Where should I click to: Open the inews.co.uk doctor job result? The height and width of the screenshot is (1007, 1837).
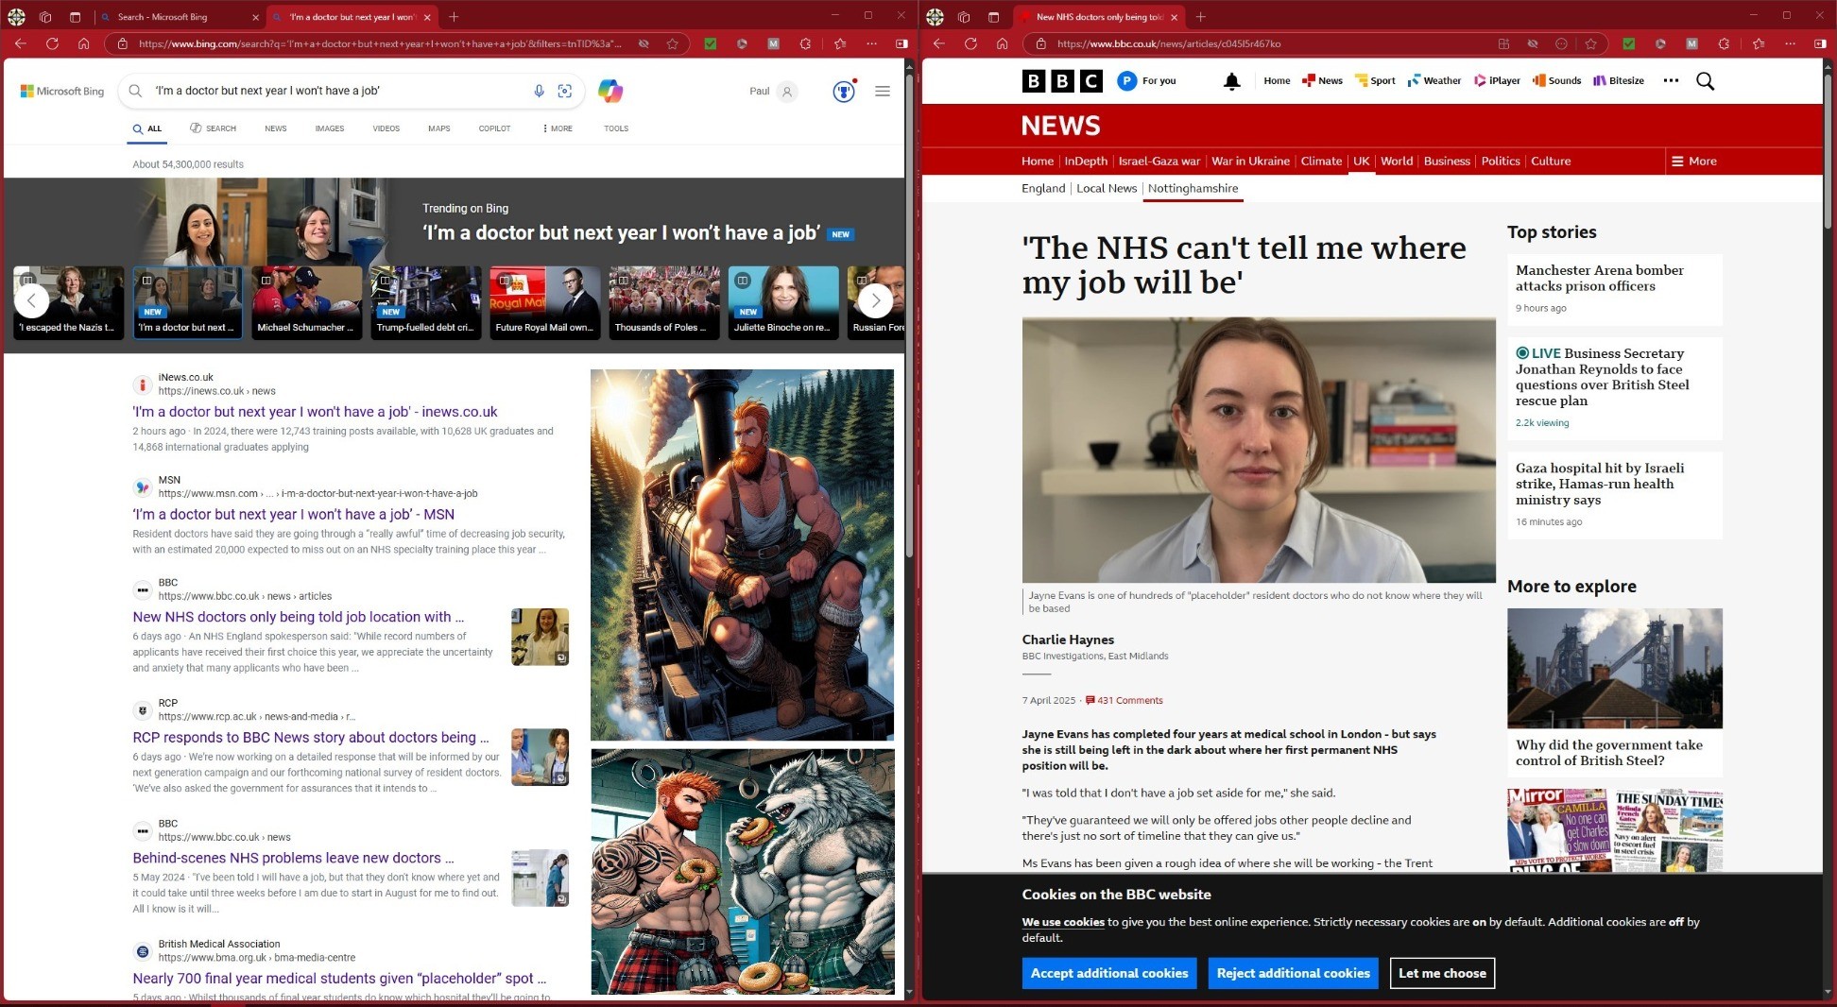coord(315,412)
